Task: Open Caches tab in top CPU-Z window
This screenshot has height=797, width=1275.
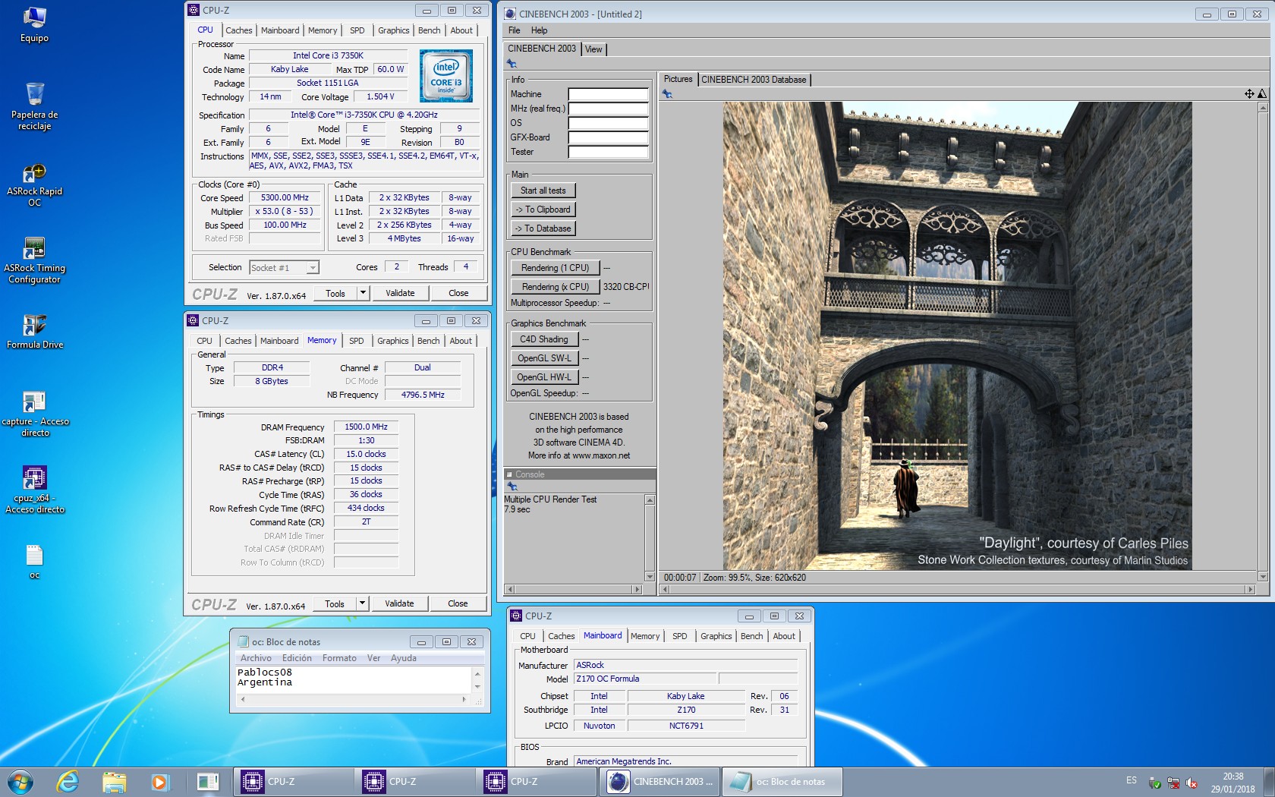Action: coord(238,30)
